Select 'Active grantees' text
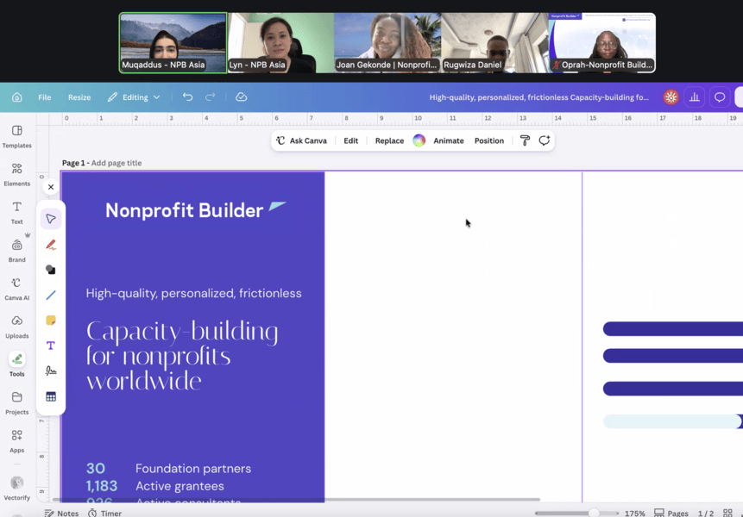Viewport: 743px width, 517px height. pyautogui.click(x=179, y=486)
